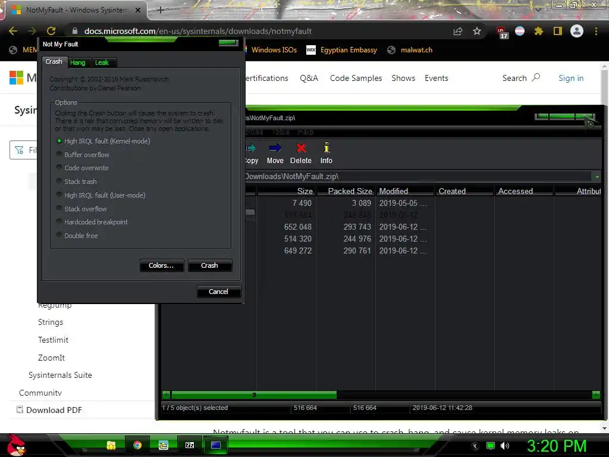Image resolution: width=609 pixels, height=457 pixels.
Task: Open Angry Birds start button
Action: coord(15,445)
